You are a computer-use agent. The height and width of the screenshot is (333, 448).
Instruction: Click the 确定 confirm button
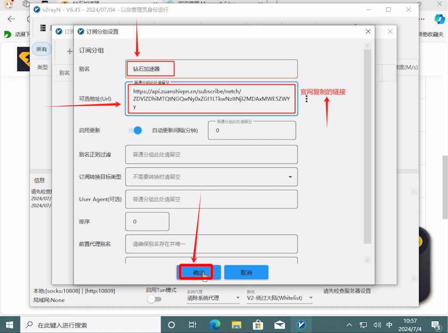click(199, 272)
